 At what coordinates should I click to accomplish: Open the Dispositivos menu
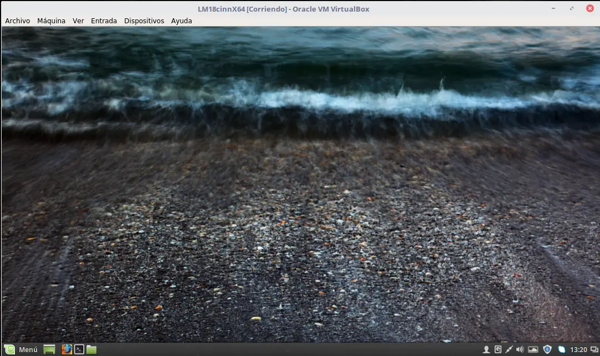(144, 20)
